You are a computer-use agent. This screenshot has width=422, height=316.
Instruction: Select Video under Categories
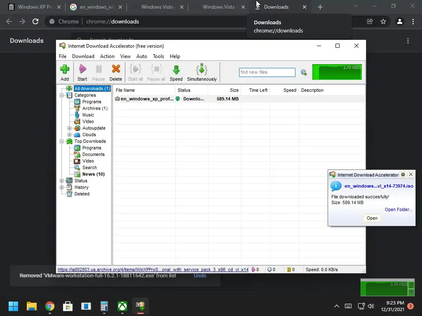click(x=88, y=121)
